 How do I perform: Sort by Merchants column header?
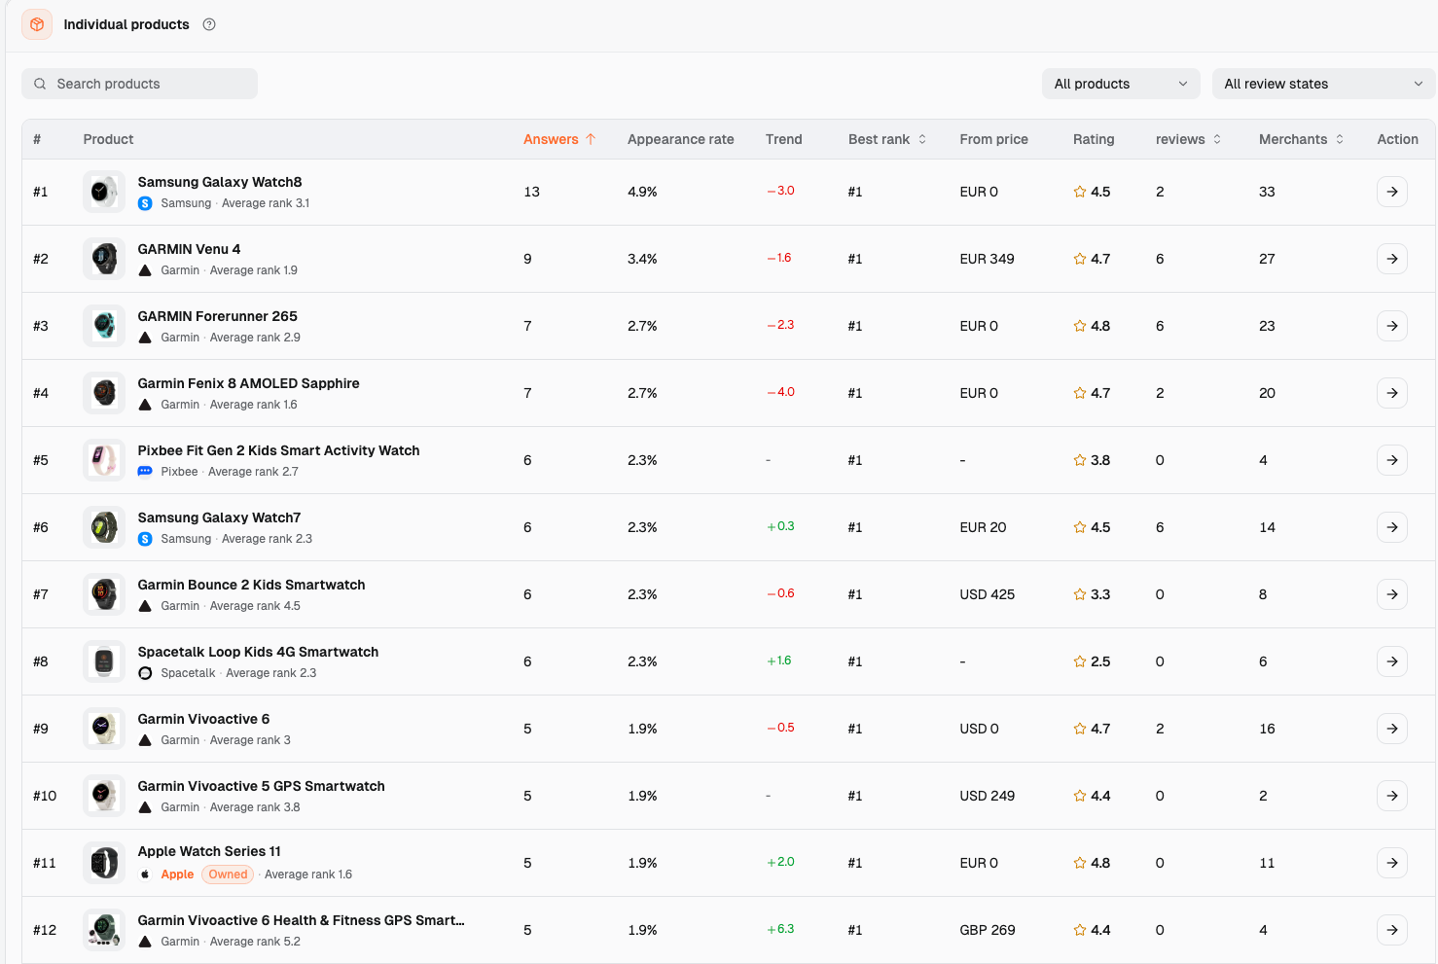(1301, 139)
